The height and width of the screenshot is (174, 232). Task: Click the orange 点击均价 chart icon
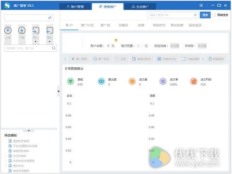[194, 81]
